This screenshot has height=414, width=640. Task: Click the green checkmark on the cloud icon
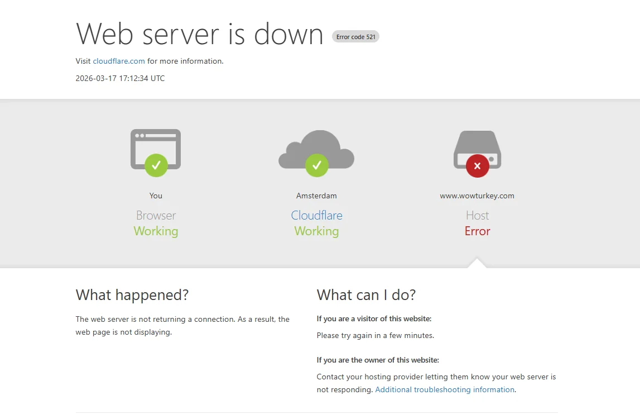pyautogui.click(x=316, y=165)
